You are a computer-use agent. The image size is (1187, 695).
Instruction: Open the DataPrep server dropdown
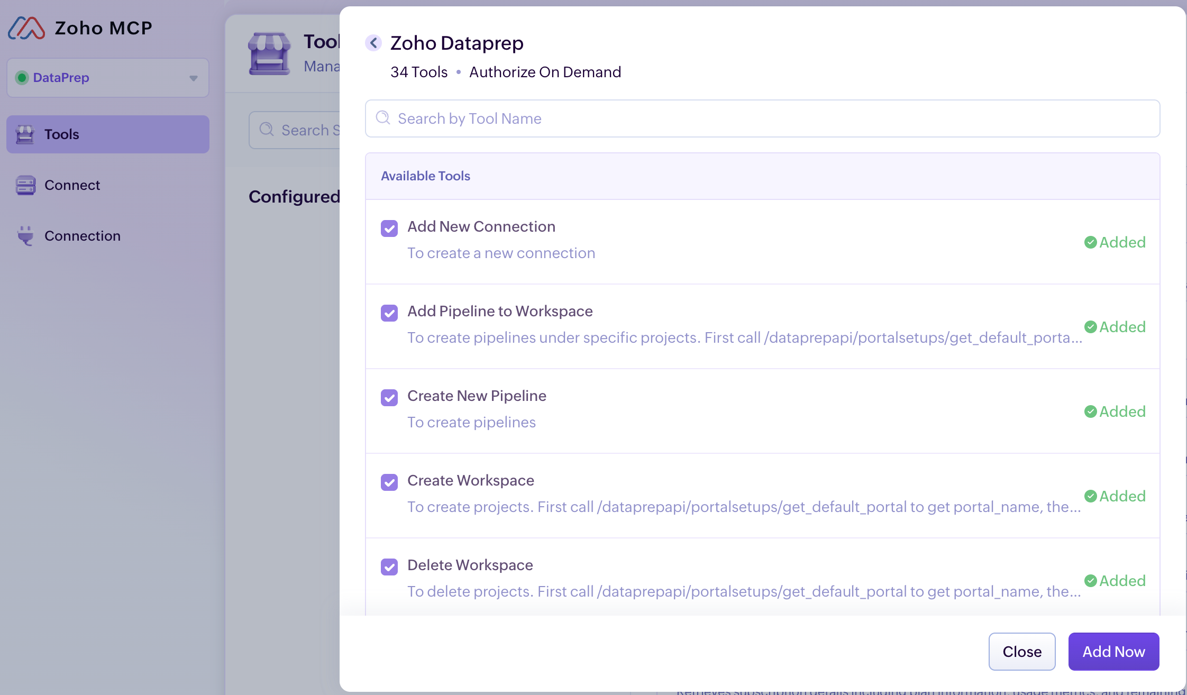click(108, 78)
